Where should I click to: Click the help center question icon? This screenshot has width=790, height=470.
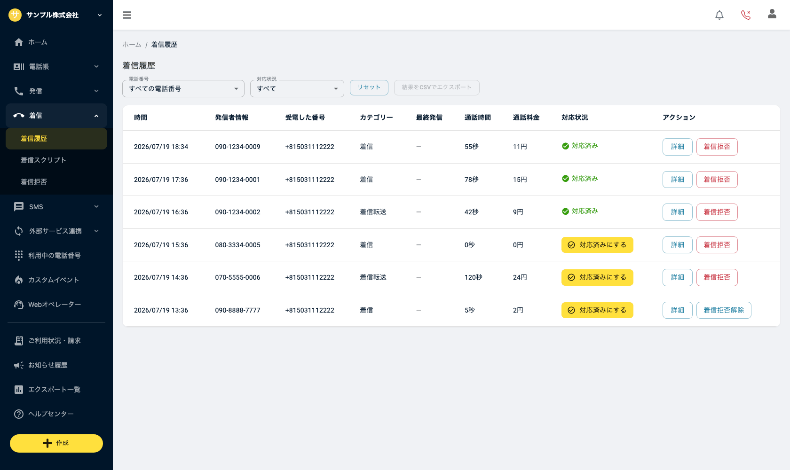(19, 414)
